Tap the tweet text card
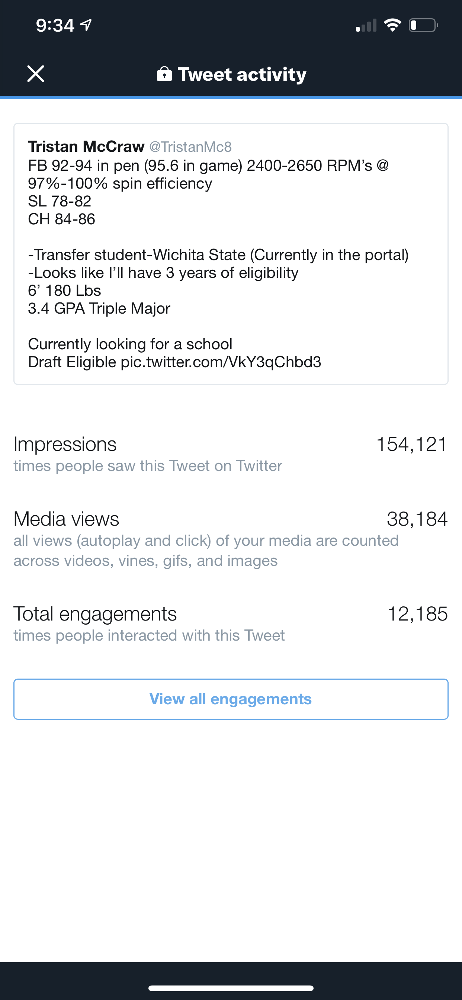This screenshot has width=462, height=1000. (x=231, y=254)
